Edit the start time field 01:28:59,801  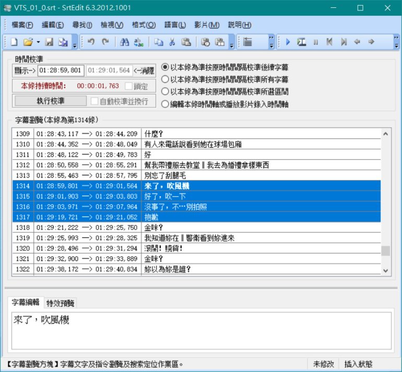61,70
